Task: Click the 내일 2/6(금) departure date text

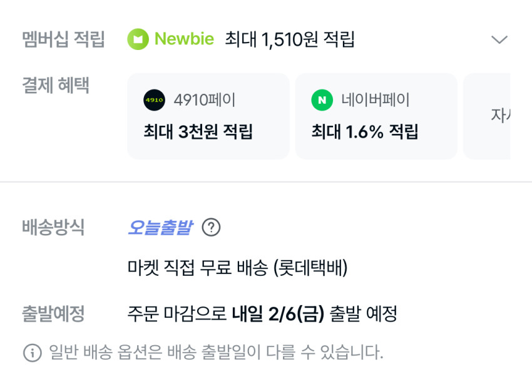Action: tap(278, 313)
